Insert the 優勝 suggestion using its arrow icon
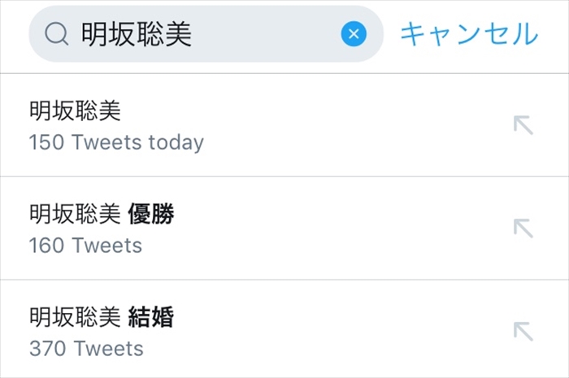Screen dimensions: 569x378 pyautogui.click(x=523, y=228)
